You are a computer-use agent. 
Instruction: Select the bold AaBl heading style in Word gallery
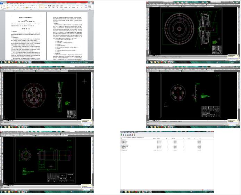50,6
